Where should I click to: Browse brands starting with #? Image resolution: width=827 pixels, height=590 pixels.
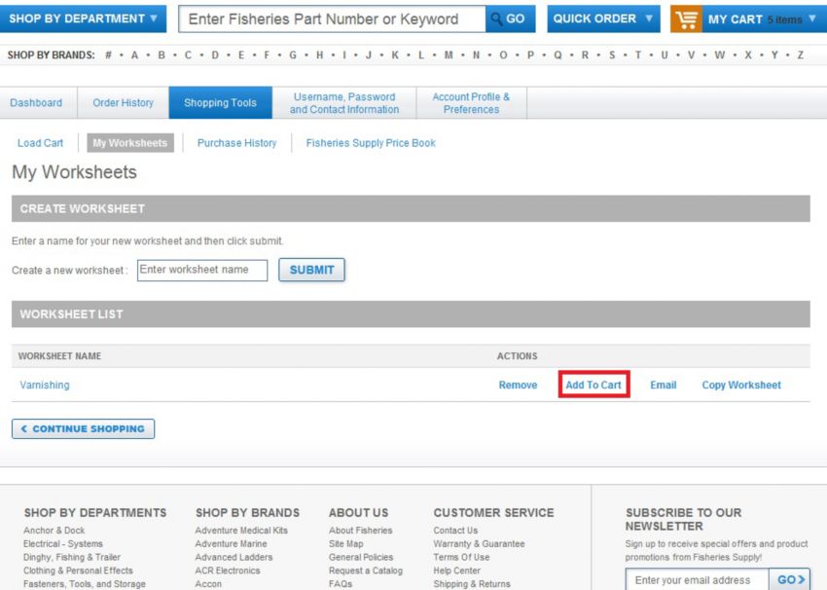pyautogui.click(x=108, y=55)
